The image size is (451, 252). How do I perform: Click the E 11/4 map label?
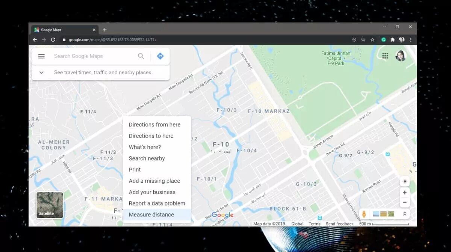[88, 112]
